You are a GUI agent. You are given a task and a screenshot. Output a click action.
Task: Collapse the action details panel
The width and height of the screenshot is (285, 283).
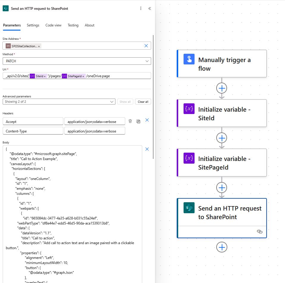point(150,8)
